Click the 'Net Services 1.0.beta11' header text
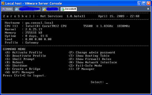This screenshot has width=152, height=95. tap(63, 16)
